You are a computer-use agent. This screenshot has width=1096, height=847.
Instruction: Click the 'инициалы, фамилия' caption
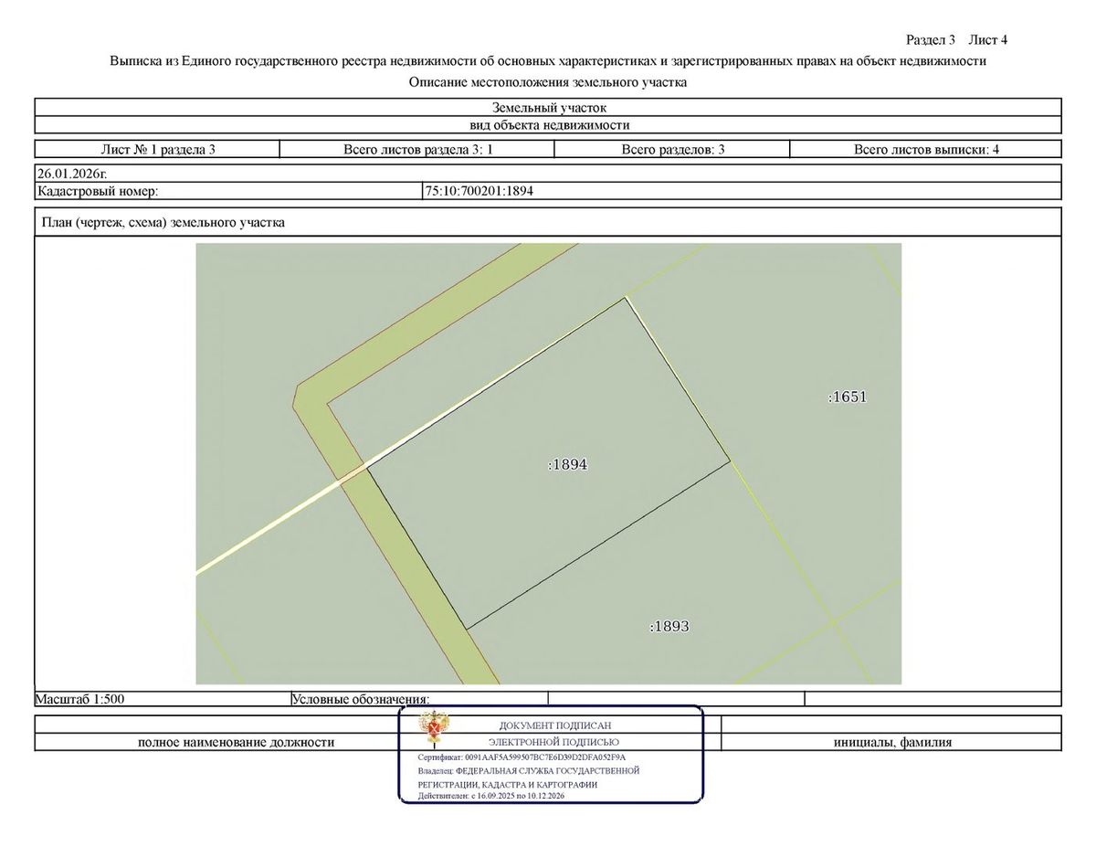pyautogui.click(x=892, y=742)
